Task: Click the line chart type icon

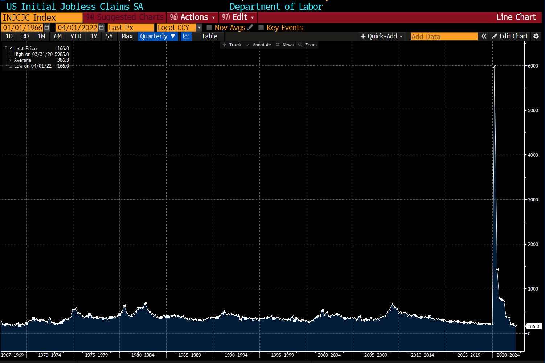Action: click(x=186, y=36)
